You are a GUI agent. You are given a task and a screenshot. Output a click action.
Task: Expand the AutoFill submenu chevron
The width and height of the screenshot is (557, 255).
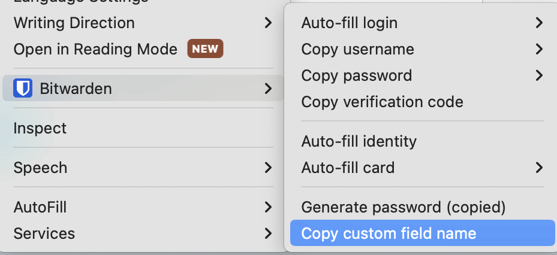pos(267,208)
